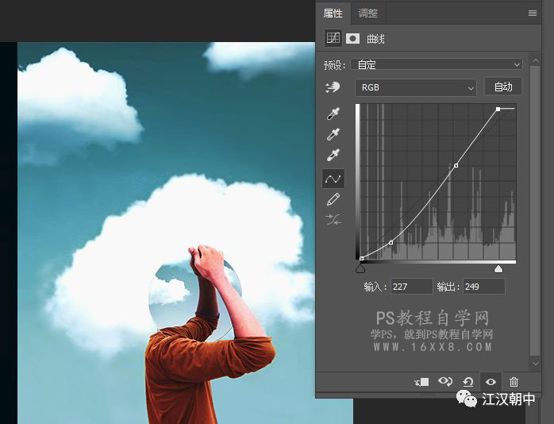Toggle clip-to-layer for this adjustment
The height and width of the screenshot is (424, 554).
pos(422,382)
